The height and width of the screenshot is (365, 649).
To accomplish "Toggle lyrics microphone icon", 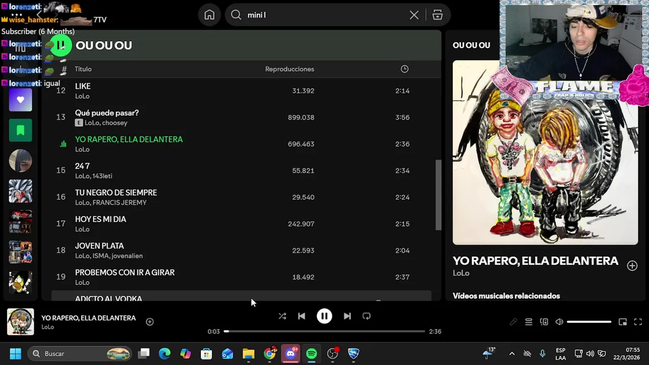I will (513, 322).
